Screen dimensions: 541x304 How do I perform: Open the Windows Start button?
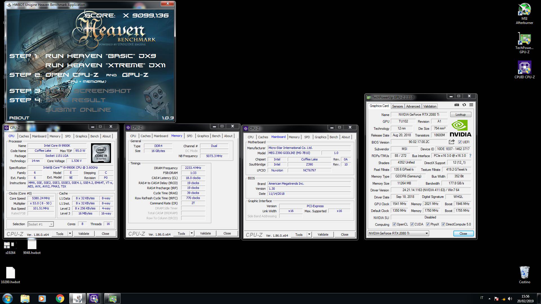point(8,298)
